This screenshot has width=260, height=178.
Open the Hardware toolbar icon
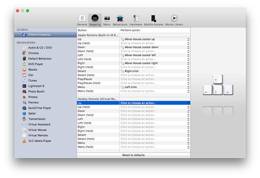tap(136, 18)
